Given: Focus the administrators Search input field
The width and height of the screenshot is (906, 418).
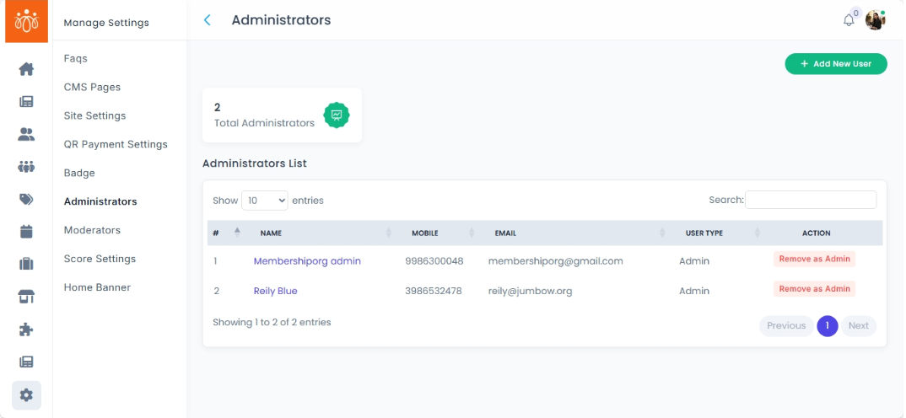Looking at the screenshot, I should click(810, 200).
